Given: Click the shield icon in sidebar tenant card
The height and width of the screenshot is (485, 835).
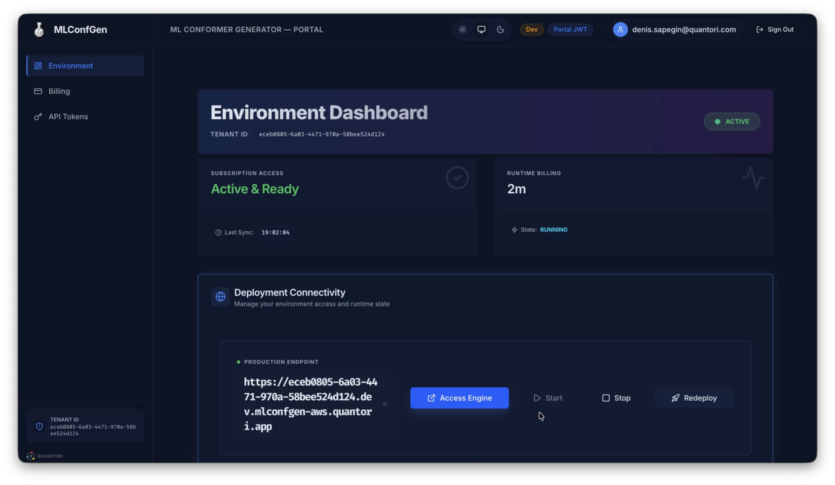Looking at the screenshot, I should pyautogui.click(x=39, y=426).
